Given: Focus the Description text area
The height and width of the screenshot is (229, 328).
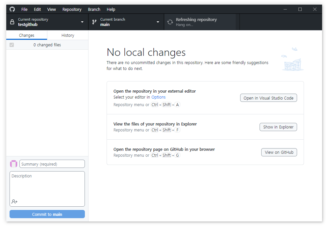Looking at the screenshot, I should tap(47, 189).
